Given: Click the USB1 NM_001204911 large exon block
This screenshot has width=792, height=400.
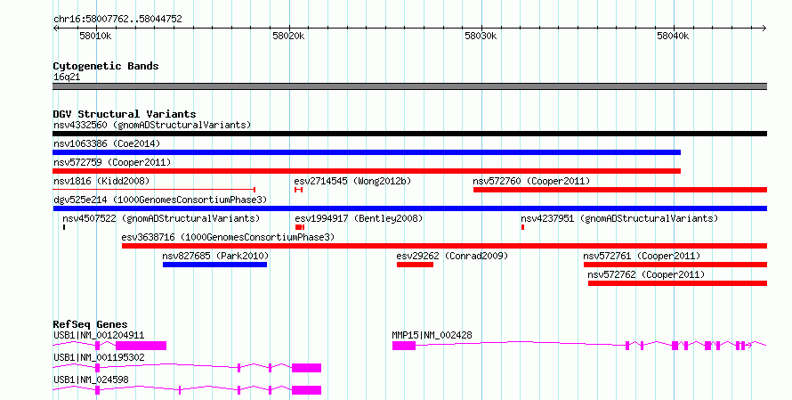Looking at the screenshot, I should (x=141, y=346).
